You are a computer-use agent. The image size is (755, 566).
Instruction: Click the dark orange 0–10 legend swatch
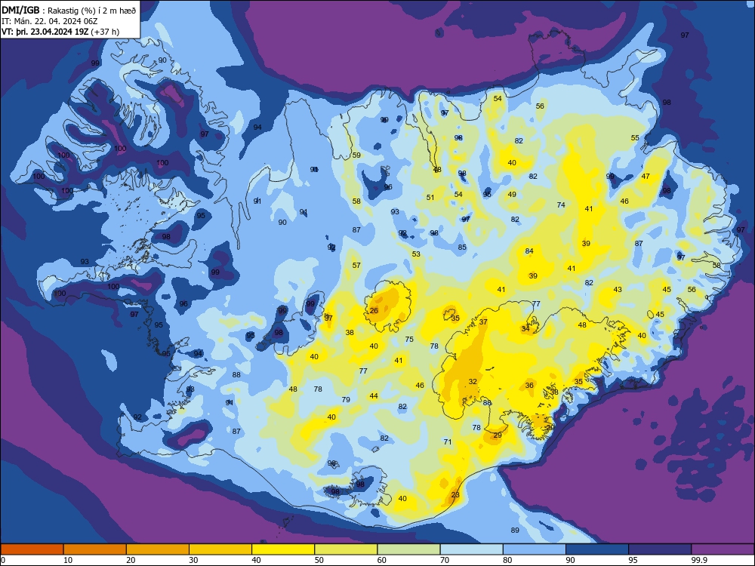tap(32, 549)
